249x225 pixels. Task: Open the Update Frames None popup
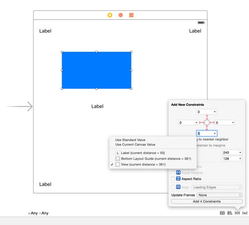point(220,195)
